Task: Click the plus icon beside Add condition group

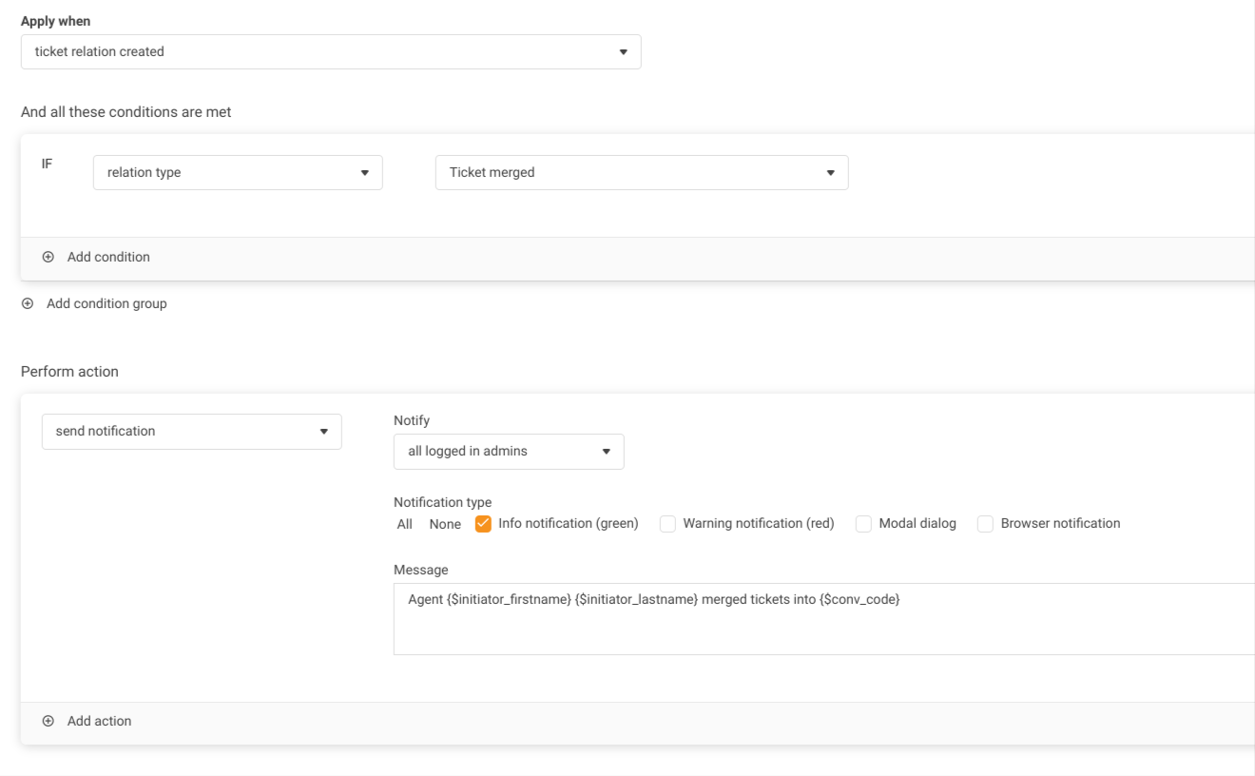Action: point(28,304)
